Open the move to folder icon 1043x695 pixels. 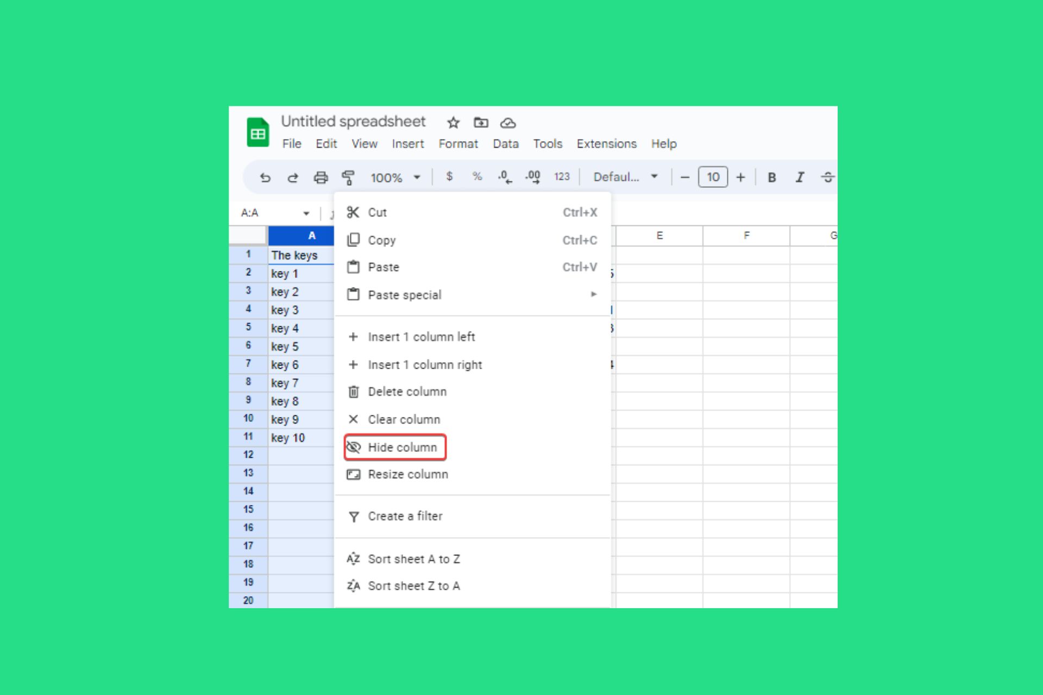(481, 123)
